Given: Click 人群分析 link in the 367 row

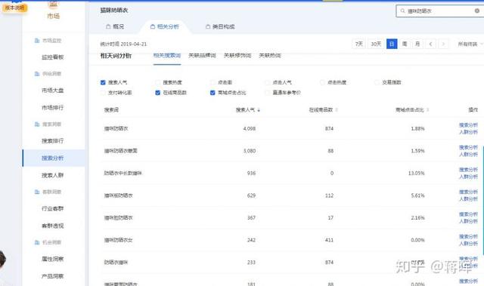Looking at the screenshot, I should click(x=468, y=221).
